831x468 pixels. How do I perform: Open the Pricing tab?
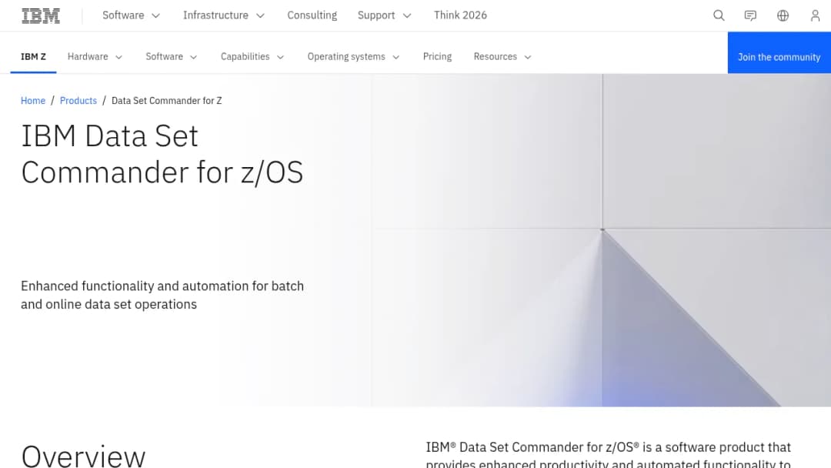[x=437, y=57]
